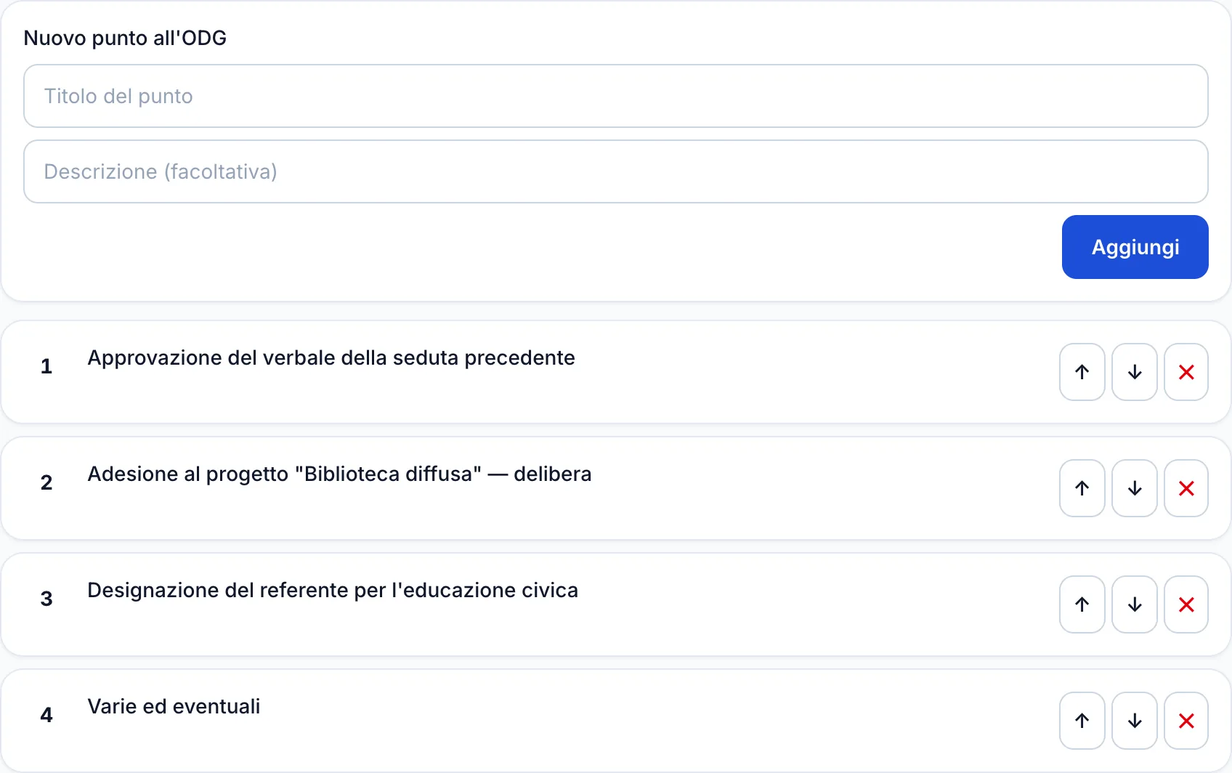The image size is (1232, 773).
Task: Click the Aggiungi button
Action: tap(1135, 247)
